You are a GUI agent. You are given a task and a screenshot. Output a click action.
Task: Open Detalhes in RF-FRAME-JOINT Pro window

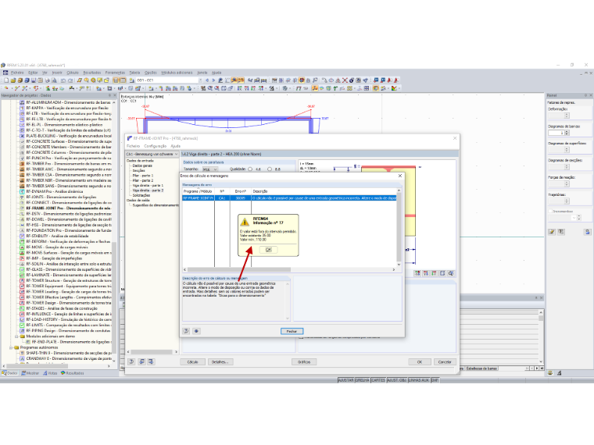[x=220, y=362]
